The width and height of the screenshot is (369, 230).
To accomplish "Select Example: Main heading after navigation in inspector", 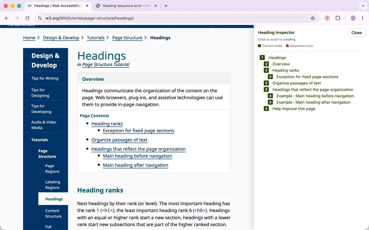I will 313,102.
